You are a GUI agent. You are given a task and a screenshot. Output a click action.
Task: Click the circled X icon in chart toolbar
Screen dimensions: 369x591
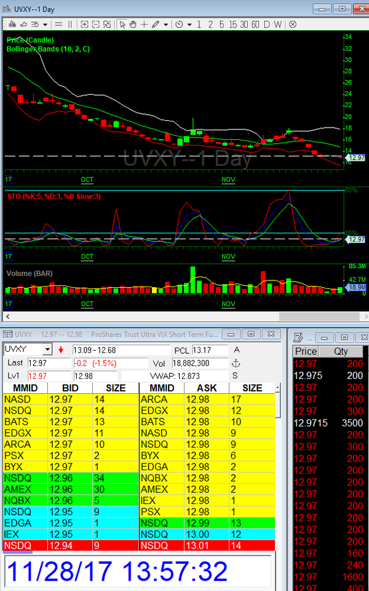tap(293, 24)
